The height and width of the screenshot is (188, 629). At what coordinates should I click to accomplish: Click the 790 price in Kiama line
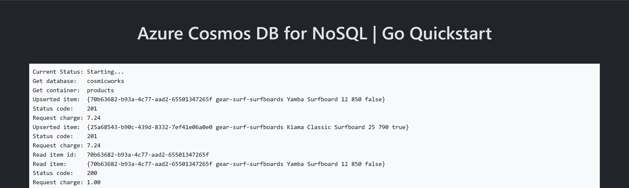coord(384,127)
